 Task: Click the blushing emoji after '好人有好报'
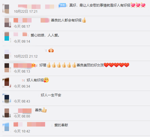(46, 80)
